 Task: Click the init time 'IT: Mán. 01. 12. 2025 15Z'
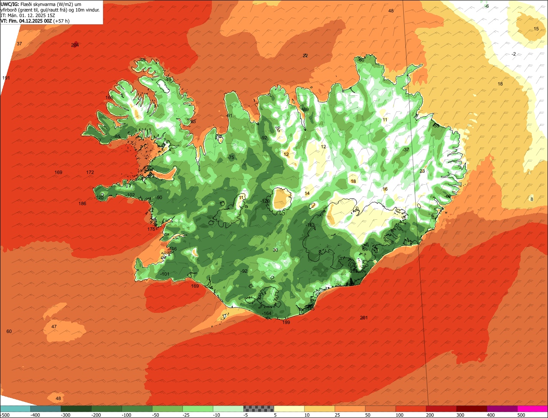[28, 15]
